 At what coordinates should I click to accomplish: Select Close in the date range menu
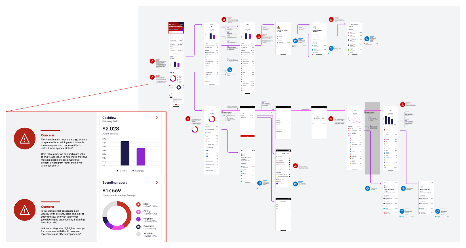pos(277,113)
